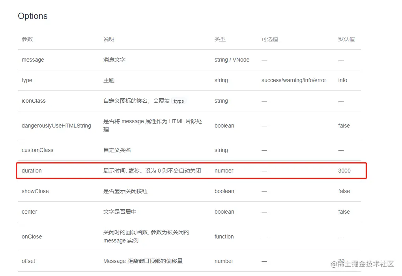Click the info default value
The height and width of the screenshot is (276, 402).
pyautogui.click(x=342, y=80)
